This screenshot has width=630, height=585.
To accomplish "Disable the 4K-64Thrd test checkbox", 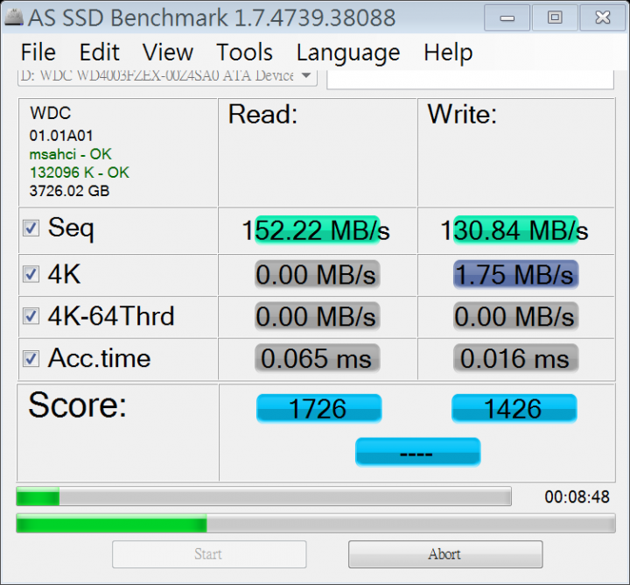I will pos(31,316).
